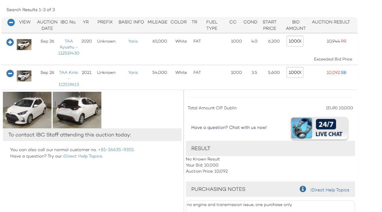View the front photo of the white Yaris
382x212 pixels.
(27, 110)
